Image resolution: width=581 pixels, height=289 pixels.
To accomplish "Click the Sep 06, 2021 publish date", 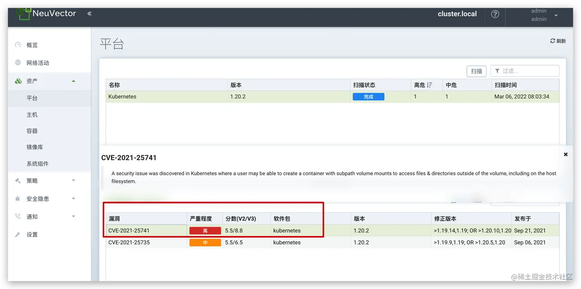I will point(530,242).
